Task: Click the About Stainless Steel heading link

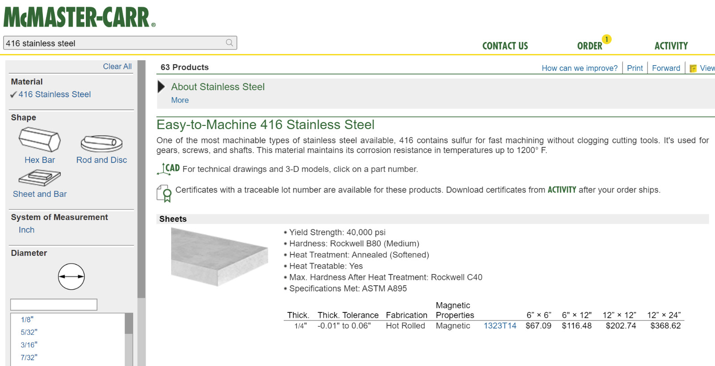Action: click(218, 87)
